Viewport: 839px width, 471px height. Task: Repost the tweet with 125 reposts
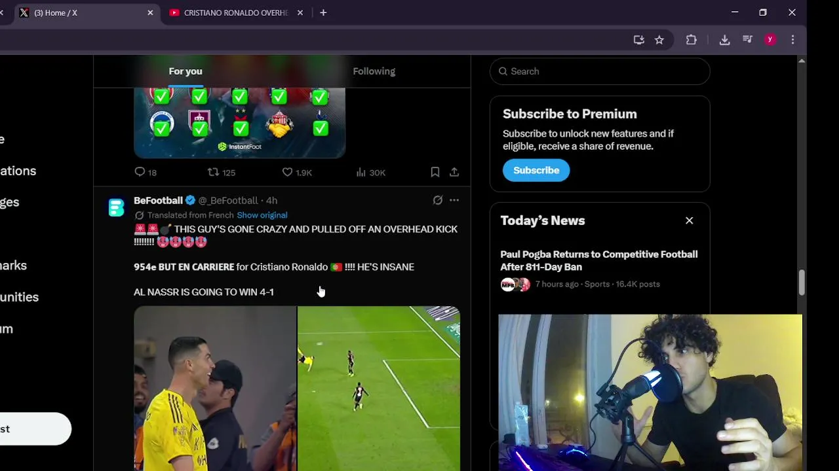[213, 172]
